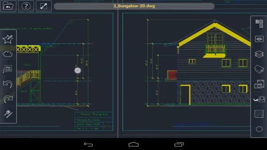
Task: Tap the Android home navigation button
Action: (x=133, y=145)
